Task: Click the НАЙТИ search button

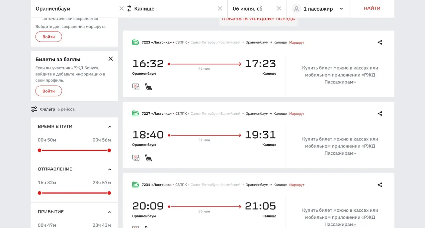Action: 372,8
